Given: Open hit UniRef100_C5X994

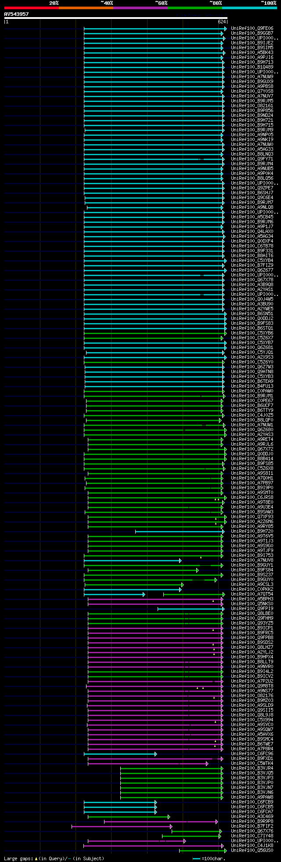Looking at the screenshot, I should pos(252,720).
